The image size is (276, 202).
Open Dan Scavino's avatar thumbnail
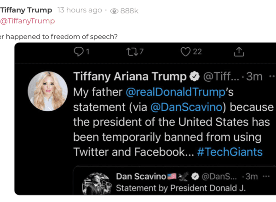tap(98, 183)
